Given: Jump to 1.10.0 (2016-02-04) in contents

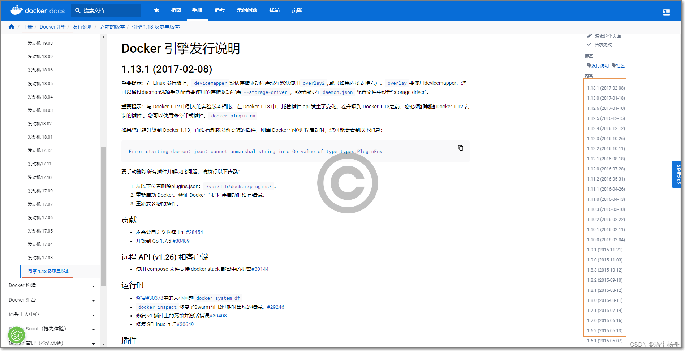Looking at the screenshot, I should pos(606,239).
